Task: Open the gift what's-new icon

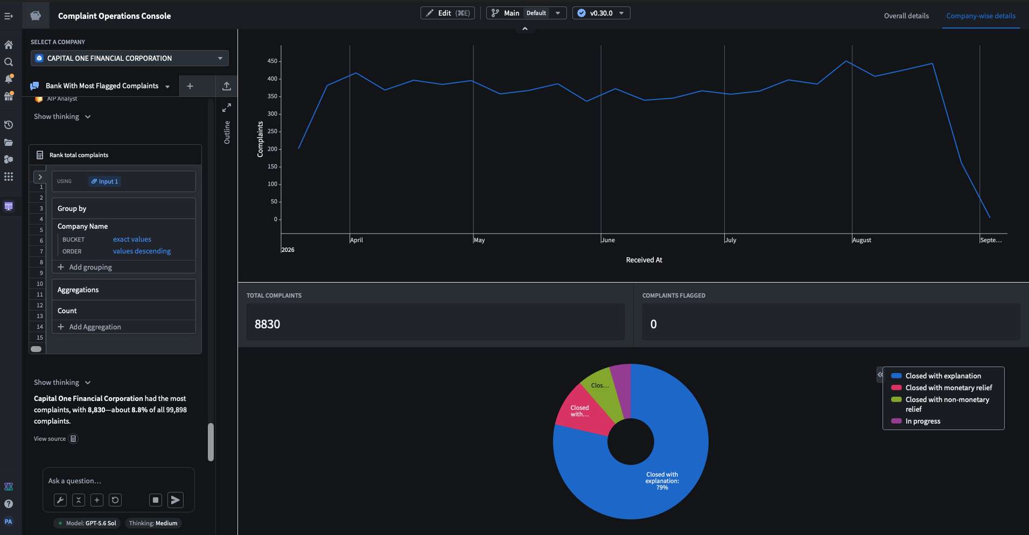Action: pos(9,96)
